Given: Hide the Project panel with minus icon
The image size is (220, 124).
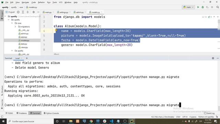Looking at the screenshot, I should (x=38, y=12).
